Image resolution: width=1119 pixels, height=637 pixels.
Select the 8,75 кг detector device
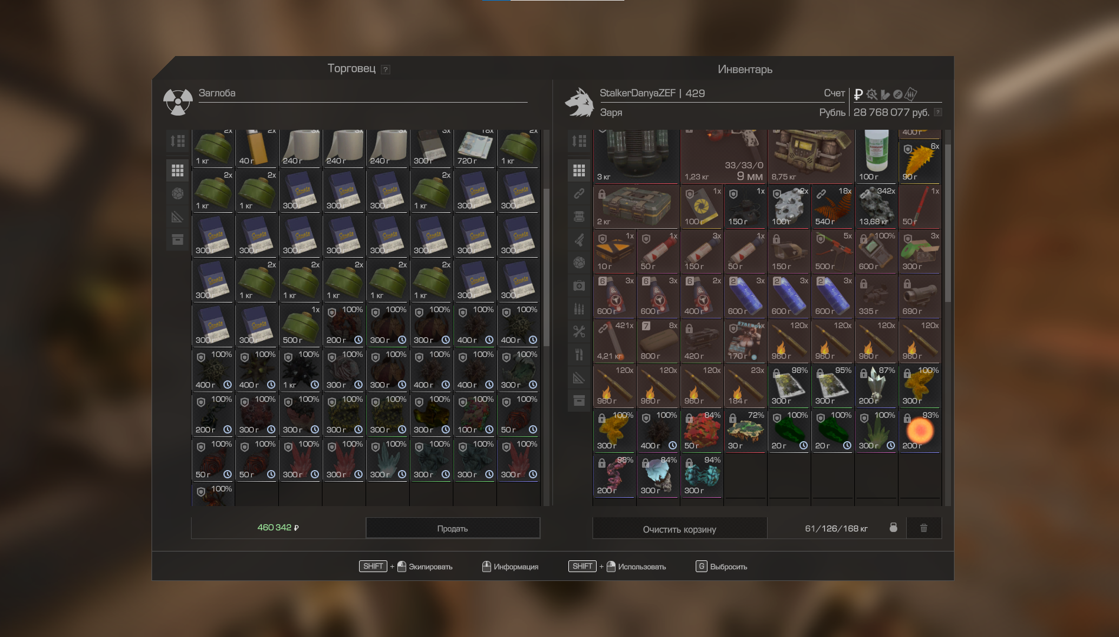(811, 156)
